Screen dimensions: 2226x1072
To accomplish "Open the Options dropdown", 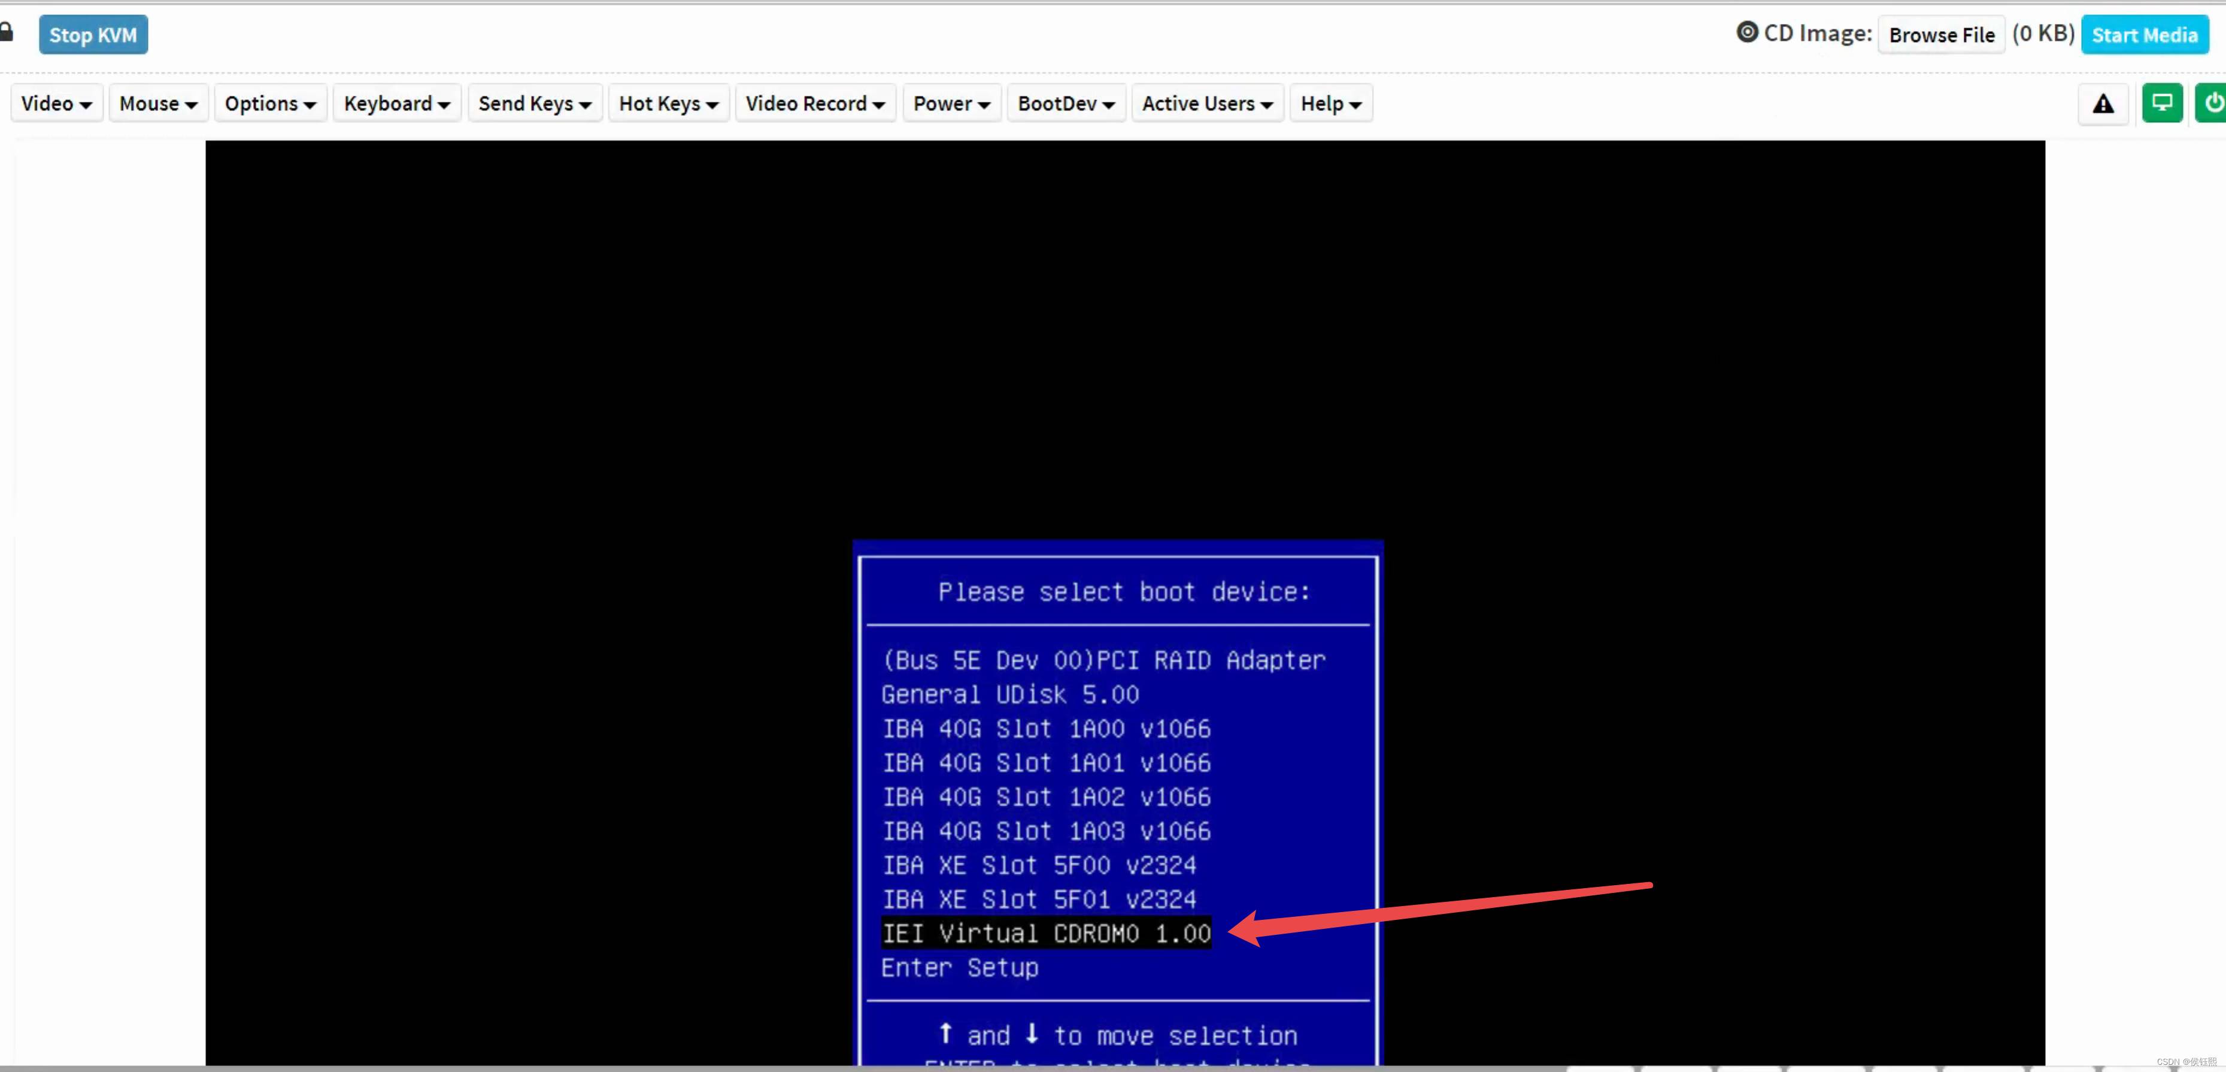I will coord(269,104).
